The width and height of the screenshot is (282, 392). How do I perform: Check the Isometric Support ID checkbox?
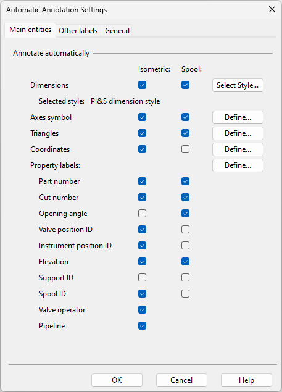(x=143, y=278)
